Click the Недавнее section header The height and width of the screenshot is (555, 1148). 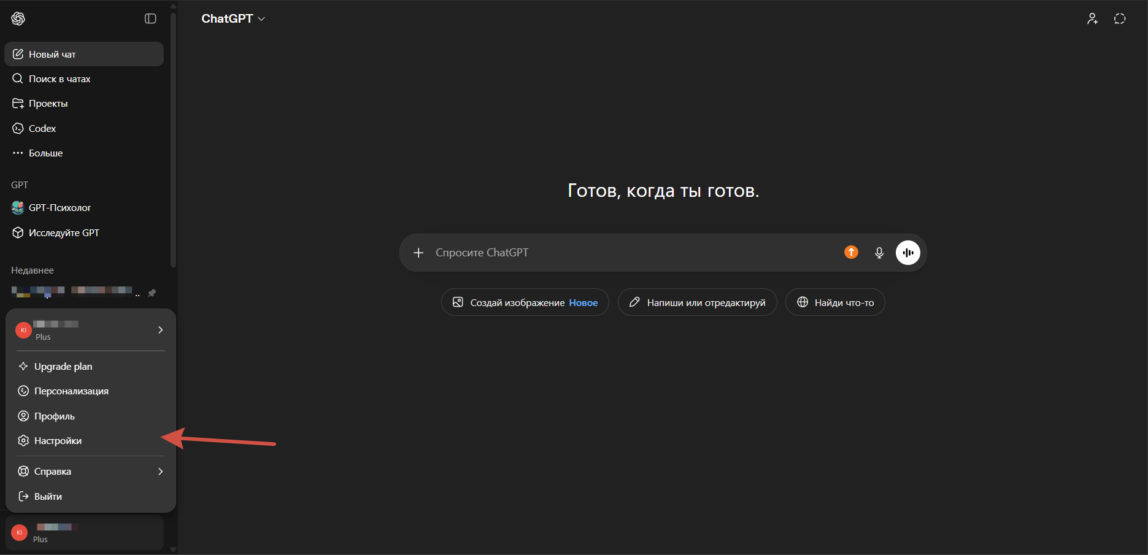click(x=33, y=270)
